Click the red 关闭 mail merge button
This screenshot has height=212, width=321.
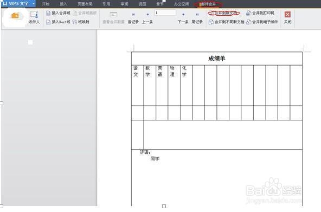coord(287,17)
